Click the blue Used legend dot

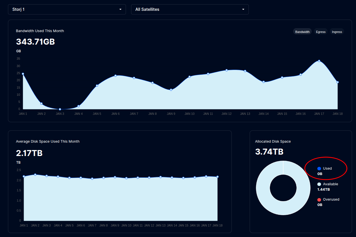pos(319,169)
